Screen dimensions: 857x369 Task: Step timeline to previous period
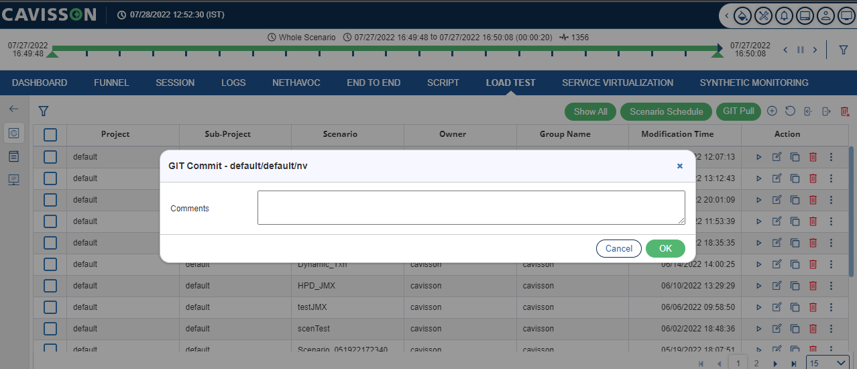pyautogui.click(x=785, y=50)
